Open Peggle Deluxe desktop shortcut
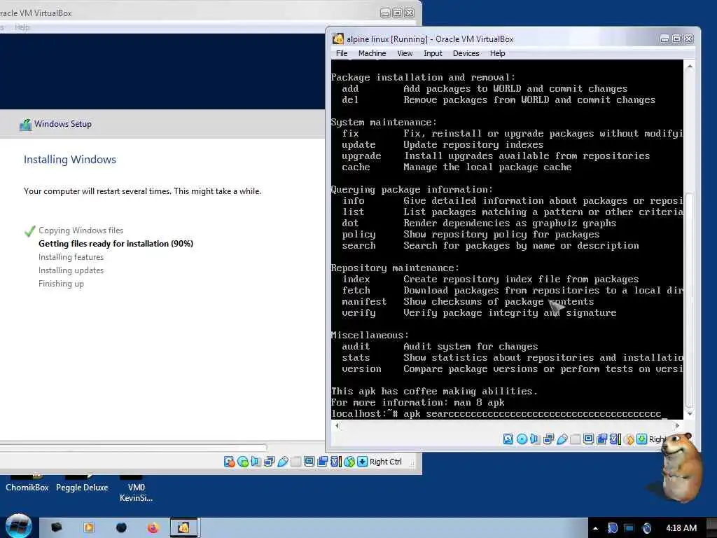Image resolution: width=717 pixels, height=538 pixels. coord(82,484)
